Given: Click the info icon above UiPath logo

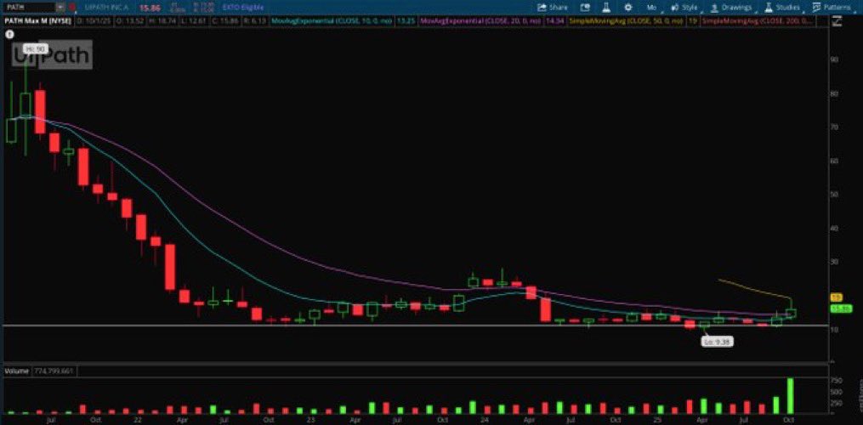Looking at the screenshot, I should pyautogui.click(x=9, y=34).
